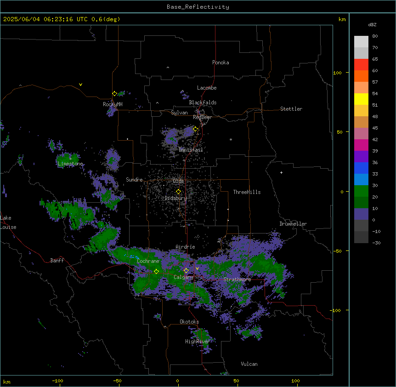Click the km unit label at bottom left
Viewport: 396px width, 387px height.
tap(7, 382)
